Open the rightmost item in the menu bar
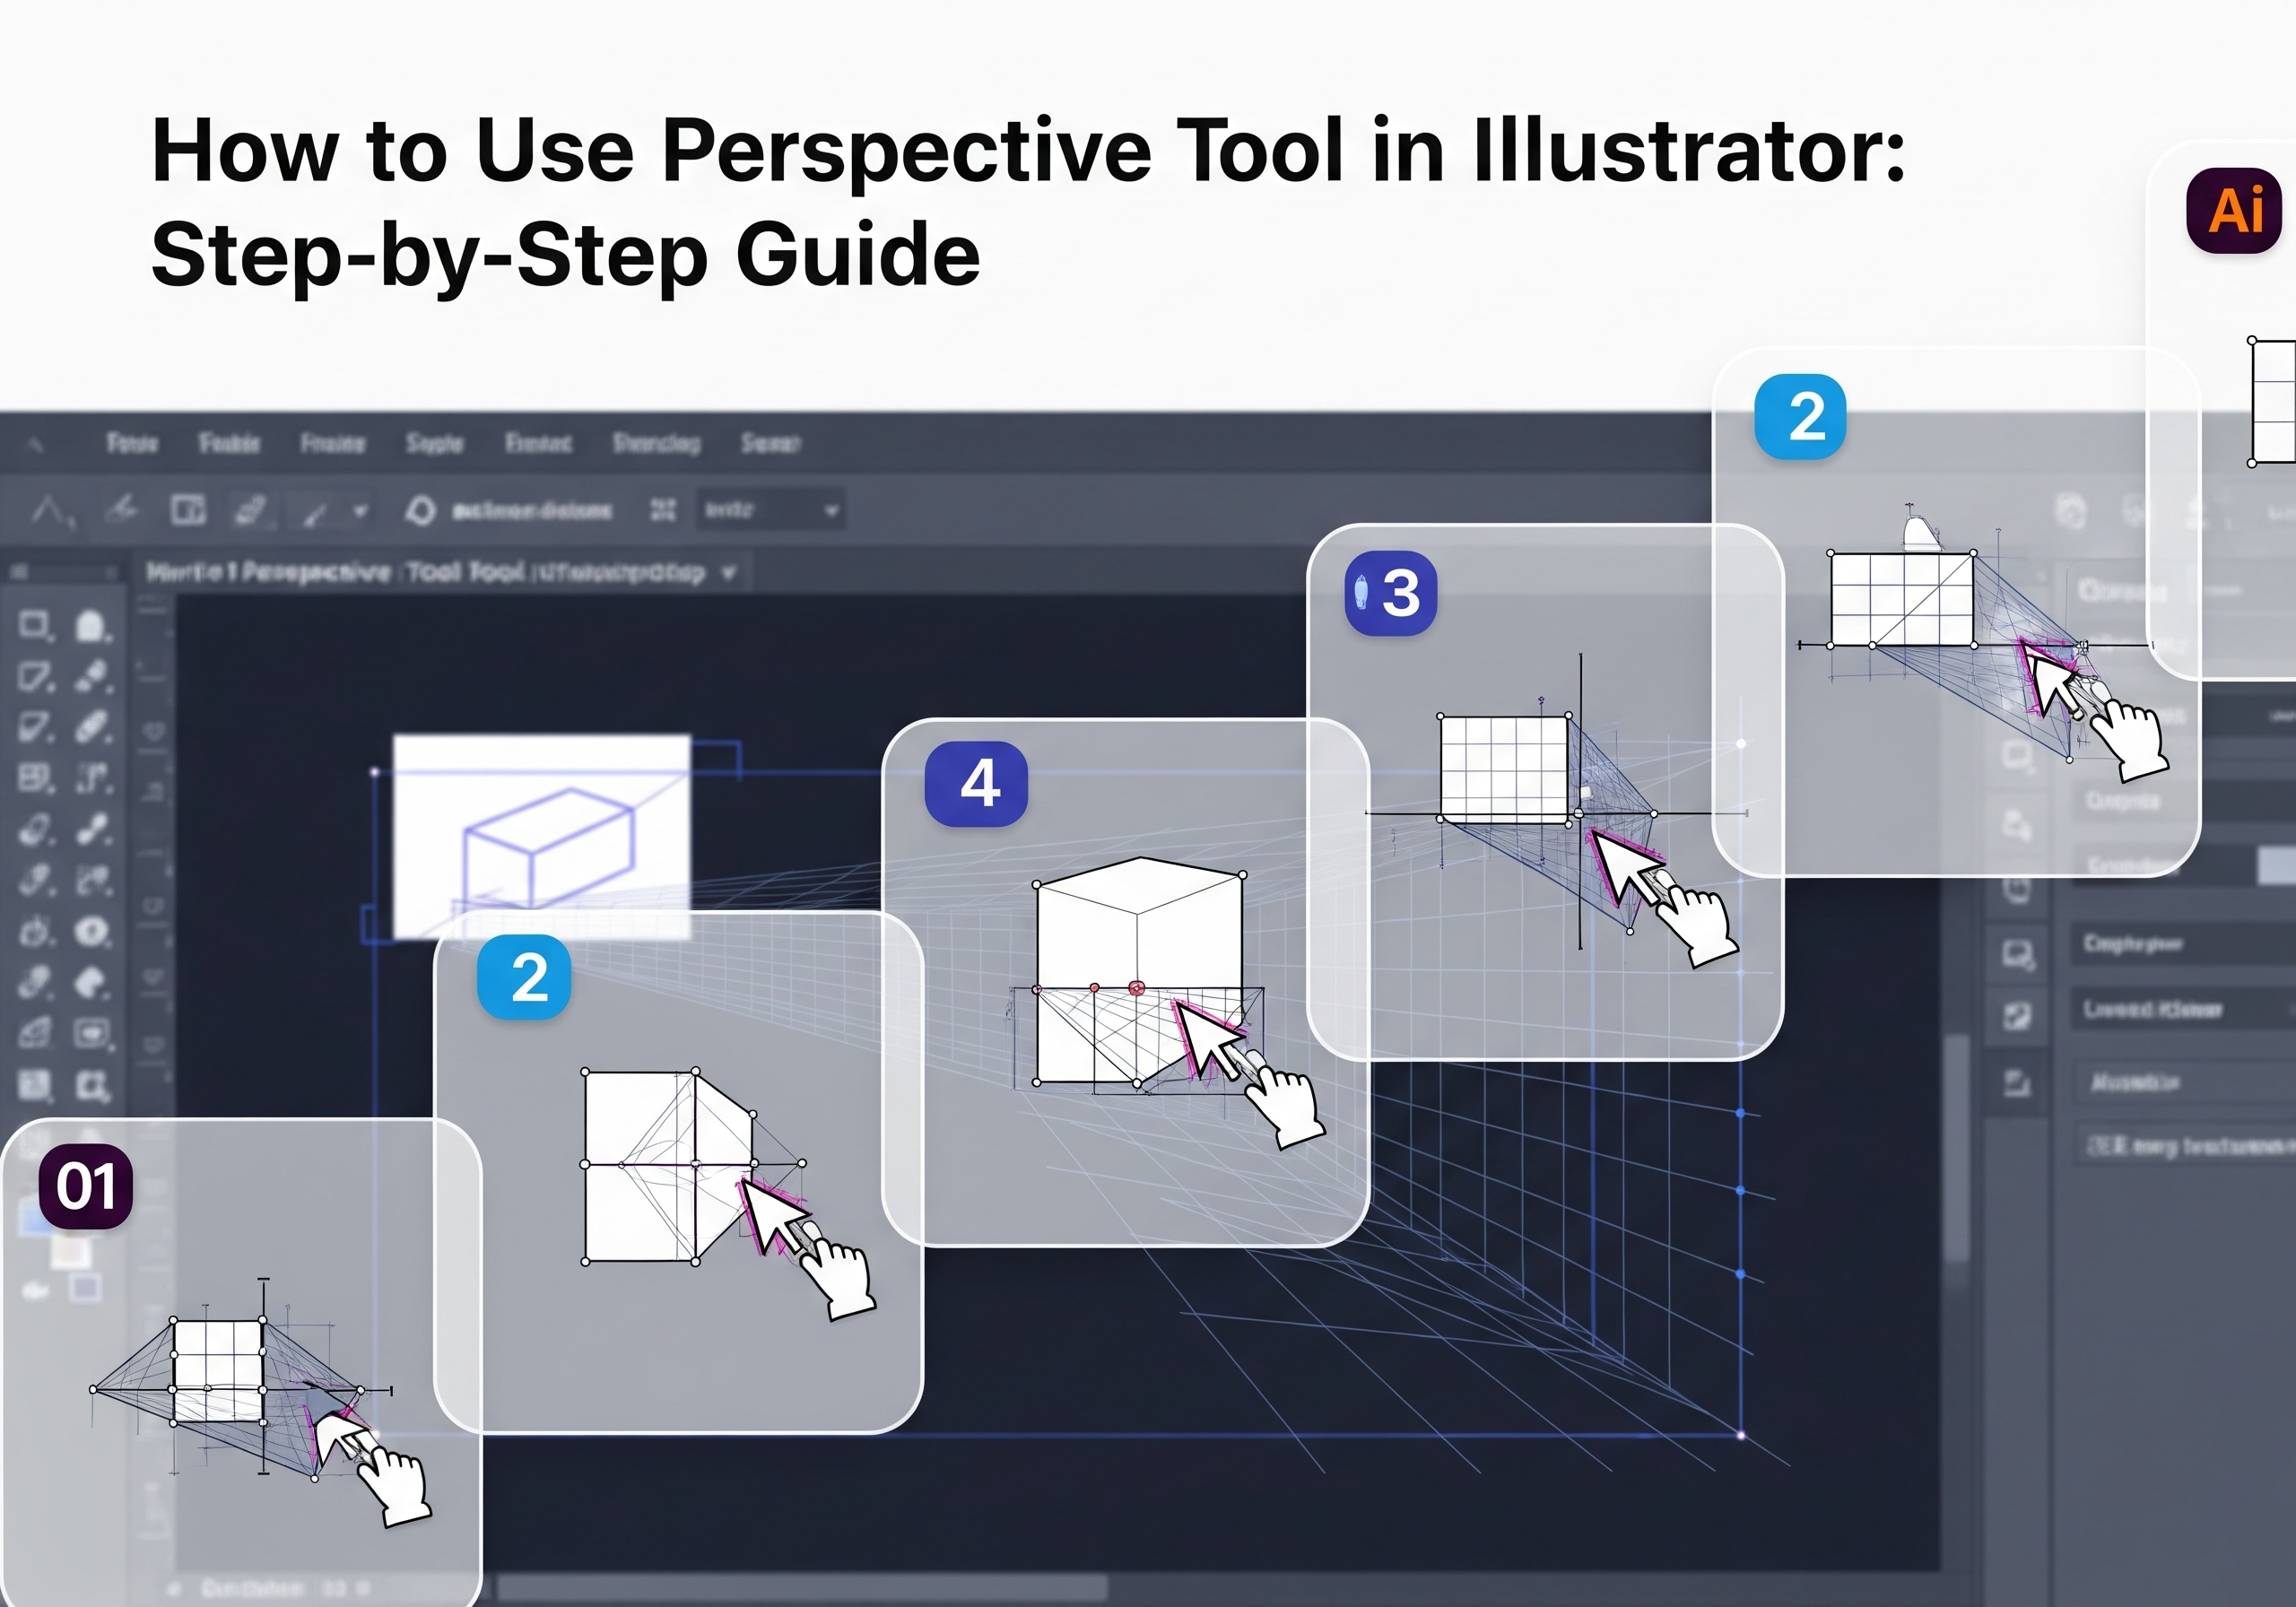The image size is (2296, 1607). pyautogui.click(x=770, y=443)
